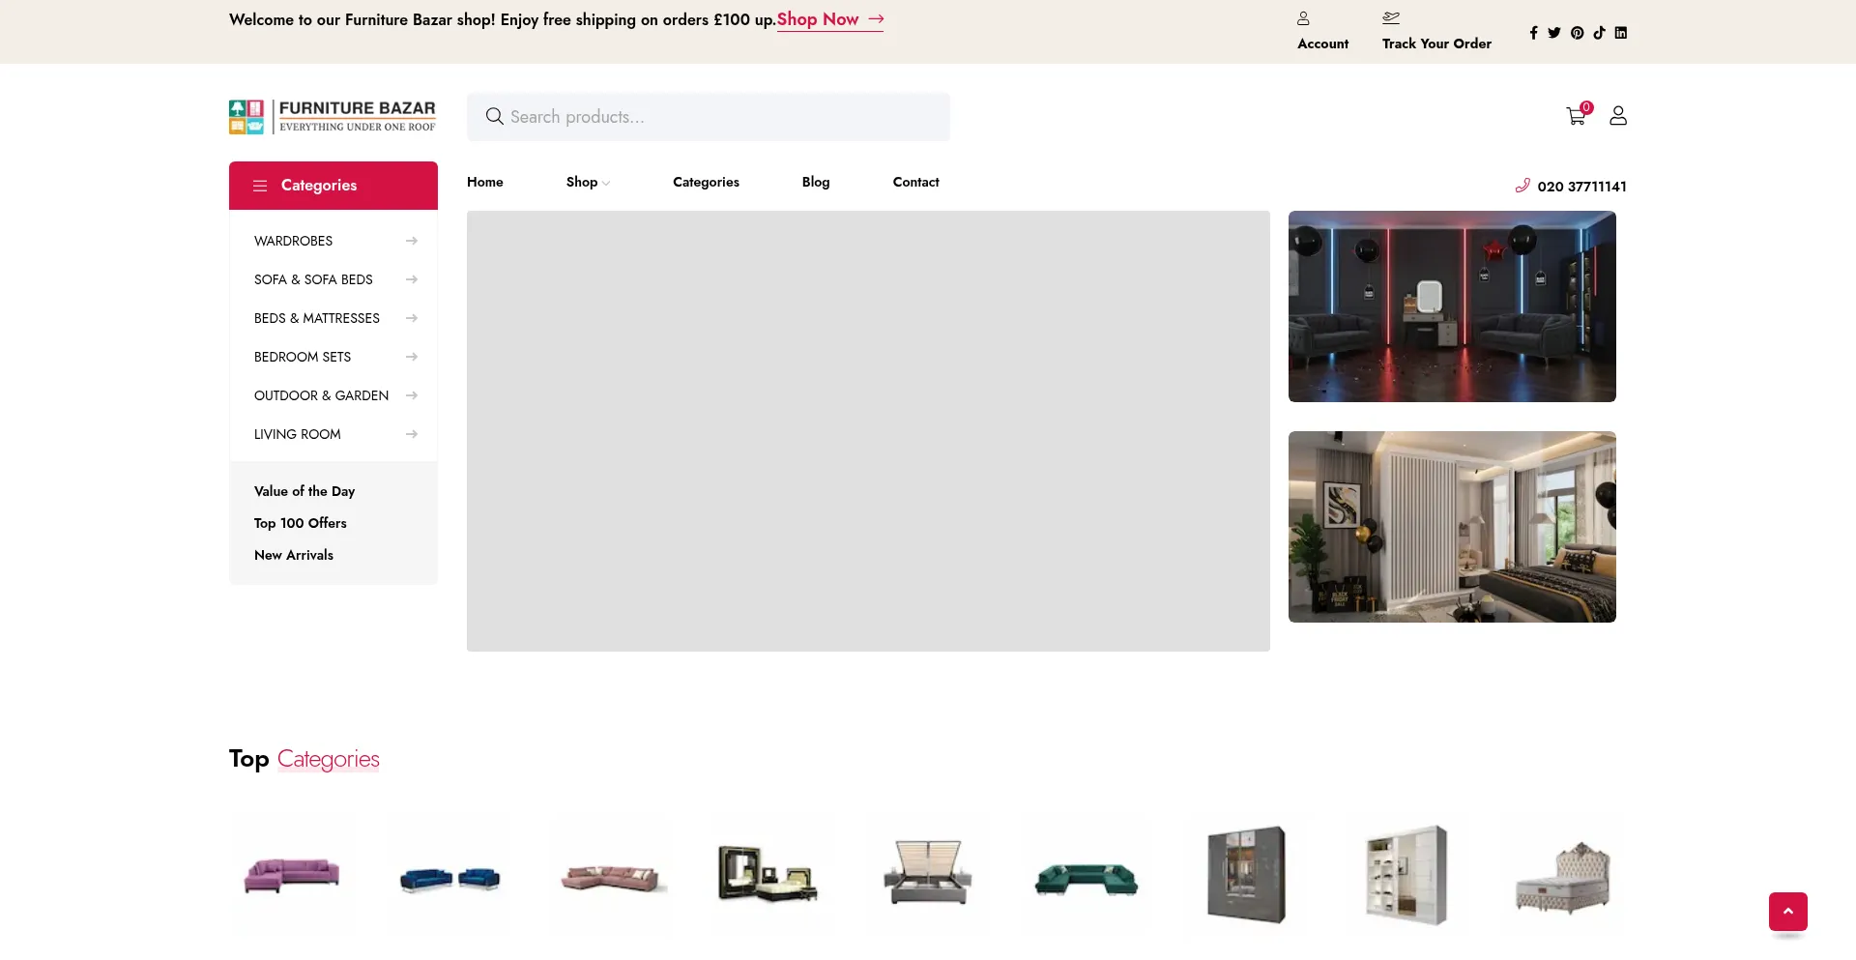The height and width of the screenshot is (960, 1856).
Task: Open the Facebook social icon
Action: (1533, 33)
